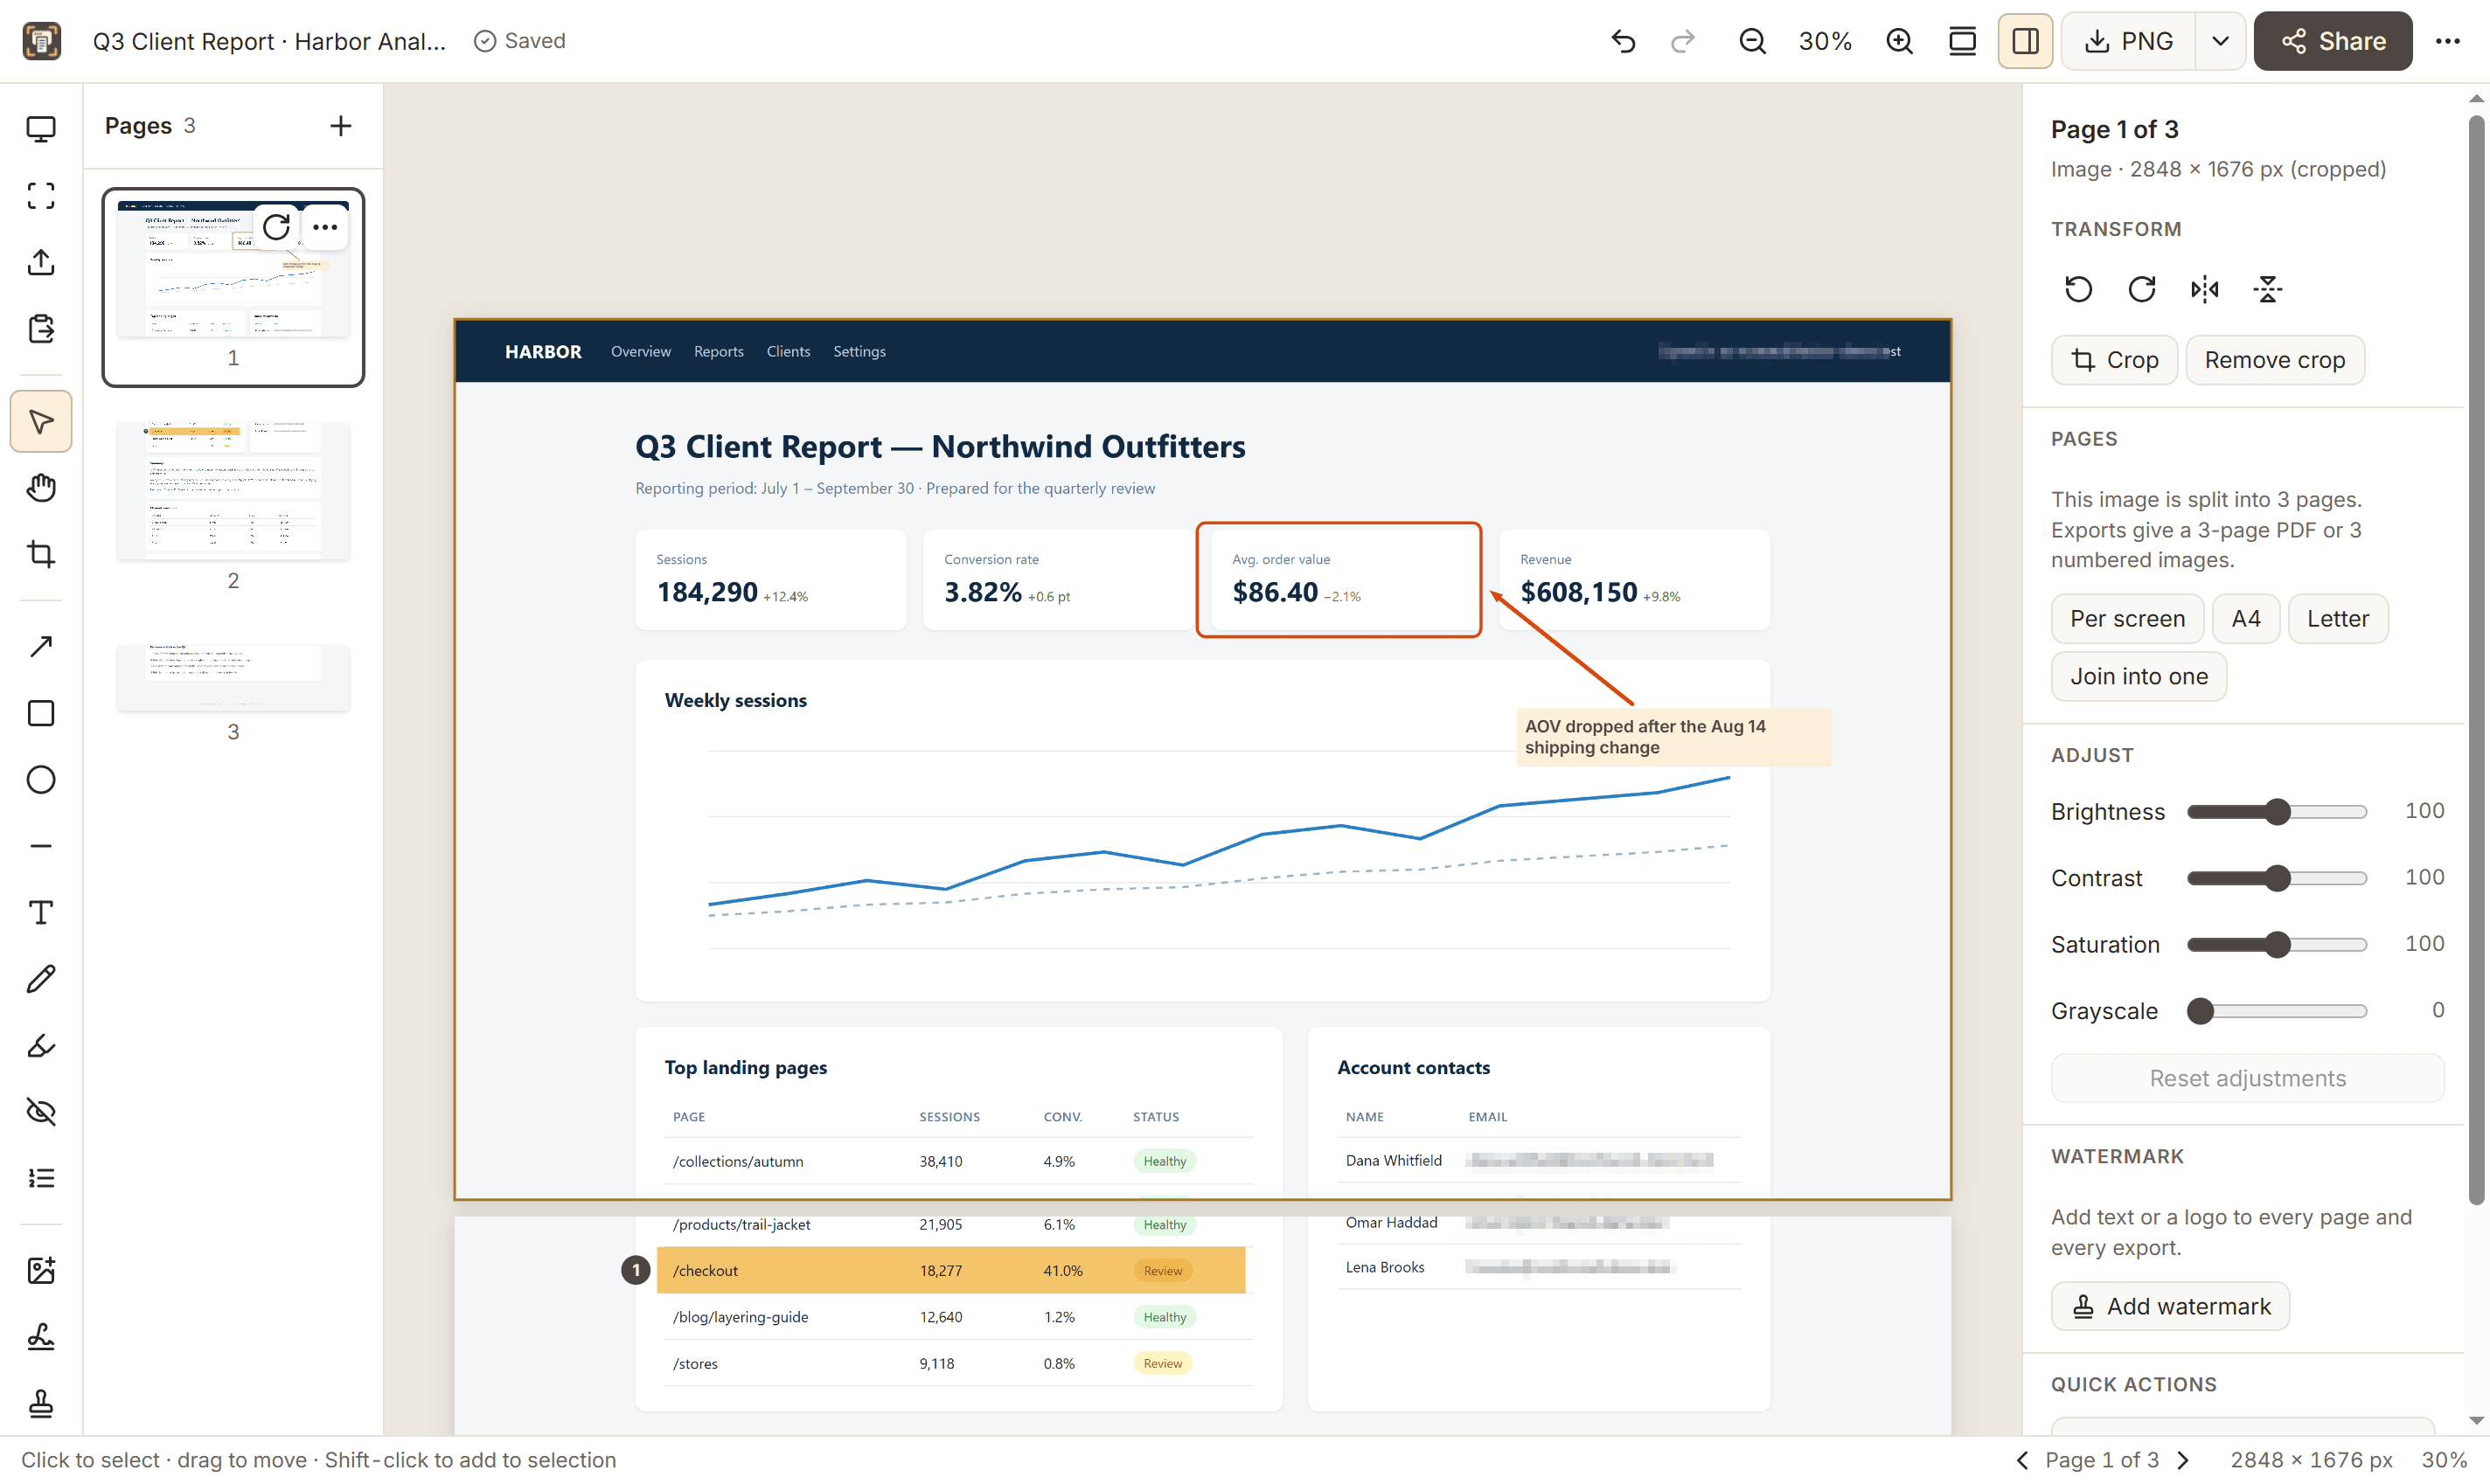The height and width of the screenshot is (1484, 2490).
Task: Select the blur/redact hidden-eye tool
Action: pyautogui.click(x=41, y=1112)
